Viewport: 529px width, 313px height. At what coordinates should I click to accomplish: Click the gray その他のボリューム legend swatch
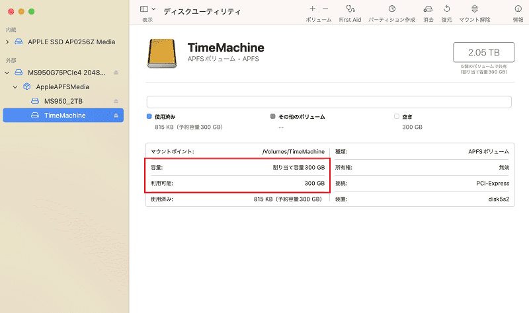tap(272, 117)
